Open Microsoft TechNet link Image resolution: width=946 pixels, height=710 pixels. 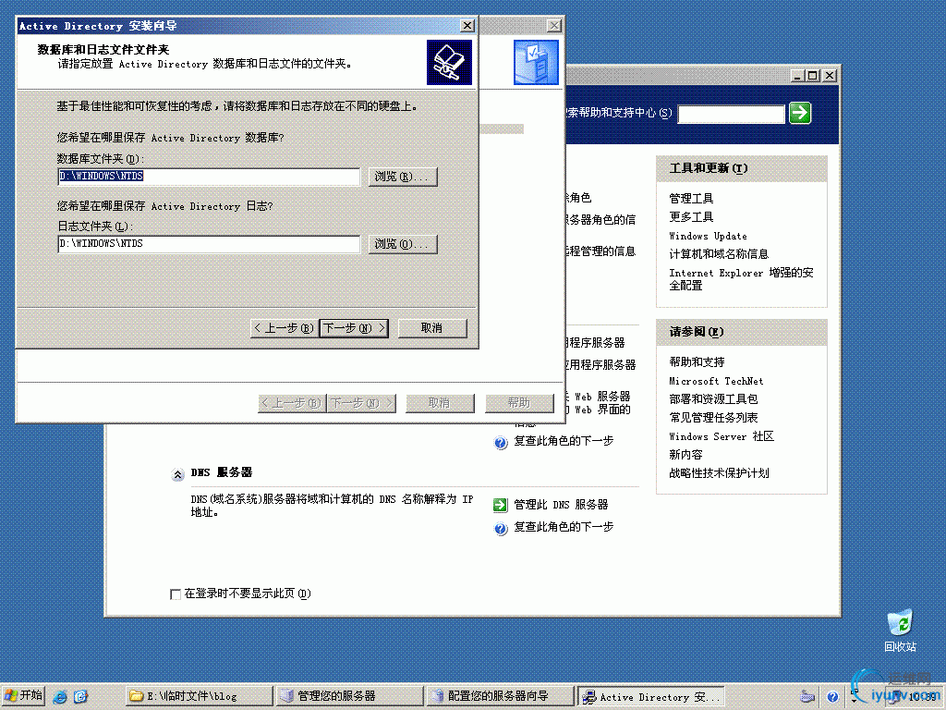click(716, 381)
